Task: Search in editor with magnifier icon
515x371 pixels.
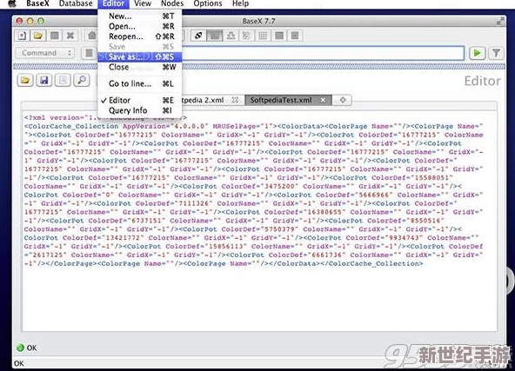Action: click(x=82, y=80)
